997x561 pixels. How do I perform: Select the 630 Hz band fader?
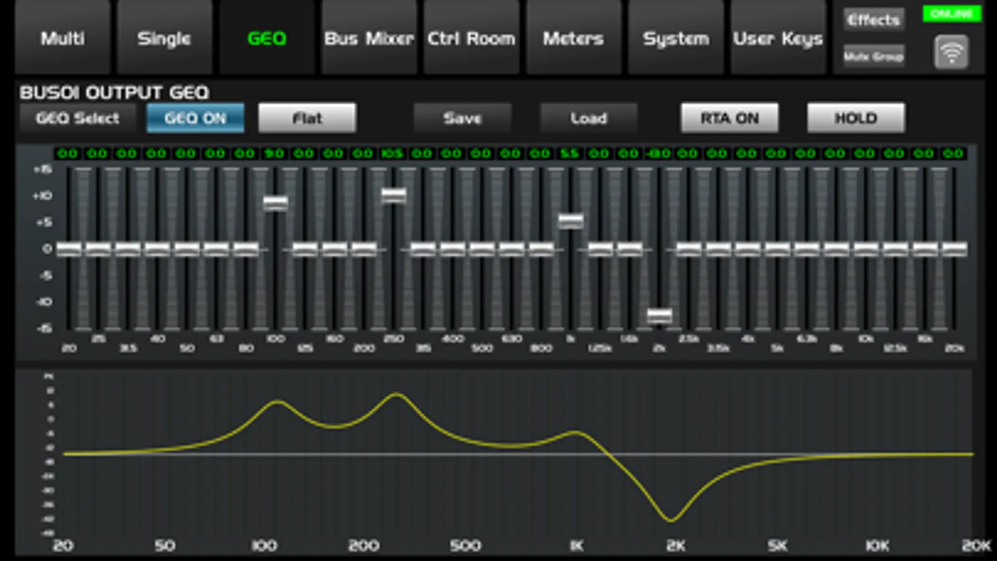511,249
